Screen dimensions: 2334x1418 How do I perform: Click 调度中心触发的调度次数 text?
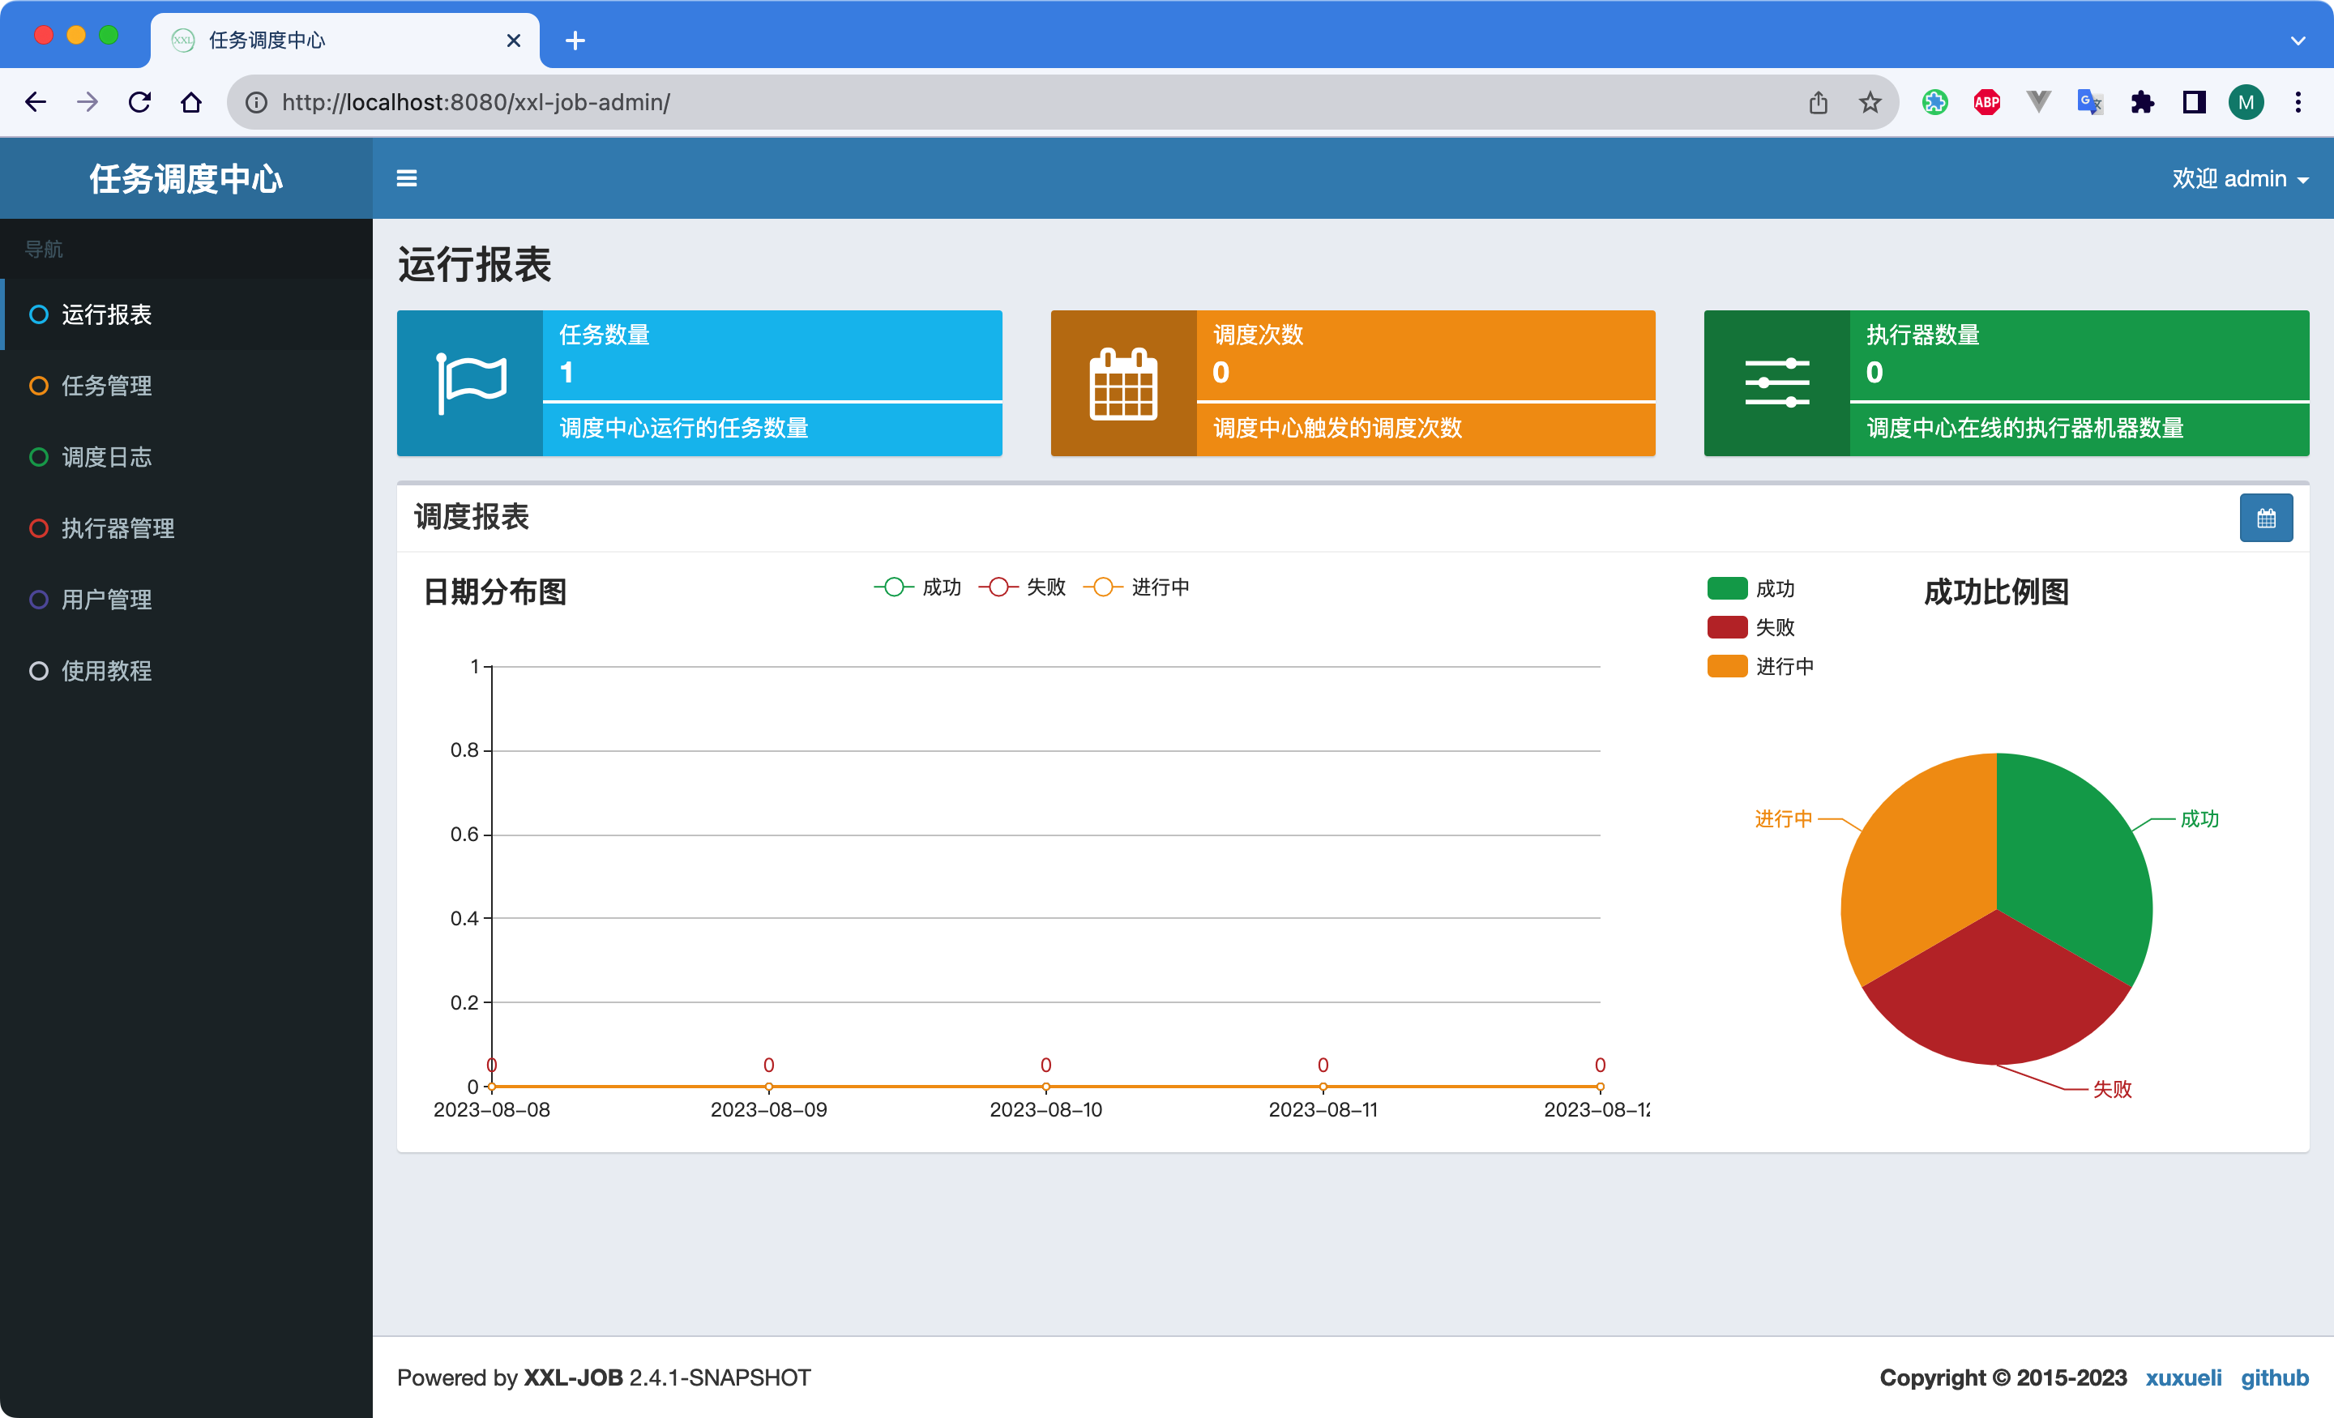click(1337, 428)
